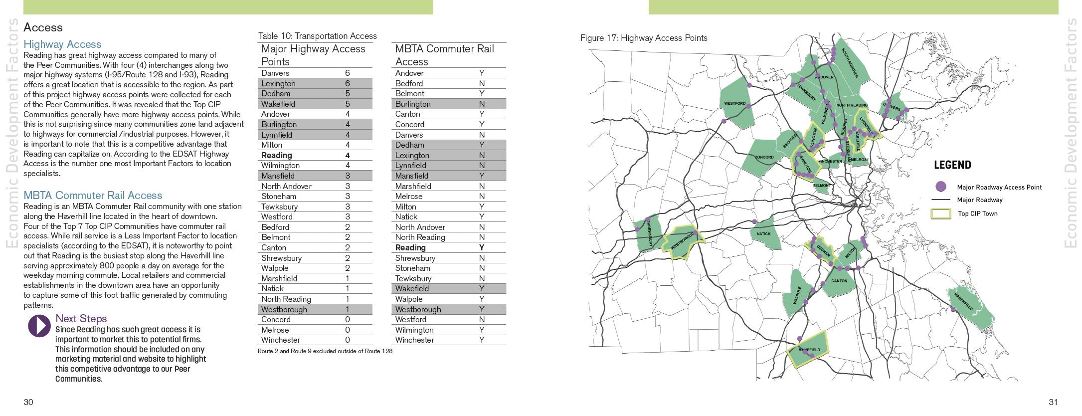Image resolution: width=1082 pixels, height=416 pixels.
Task: Click "Danvers" in the highway access table
Action: coord(276,73)
